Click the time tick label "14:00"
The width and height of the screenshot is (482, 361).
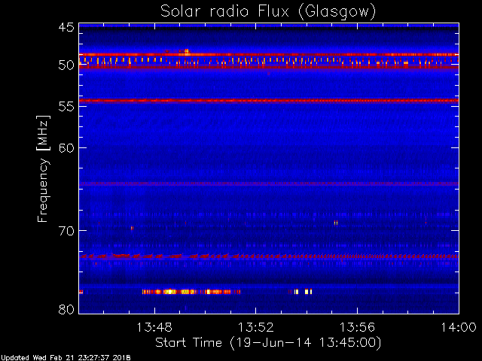point(459,327)
